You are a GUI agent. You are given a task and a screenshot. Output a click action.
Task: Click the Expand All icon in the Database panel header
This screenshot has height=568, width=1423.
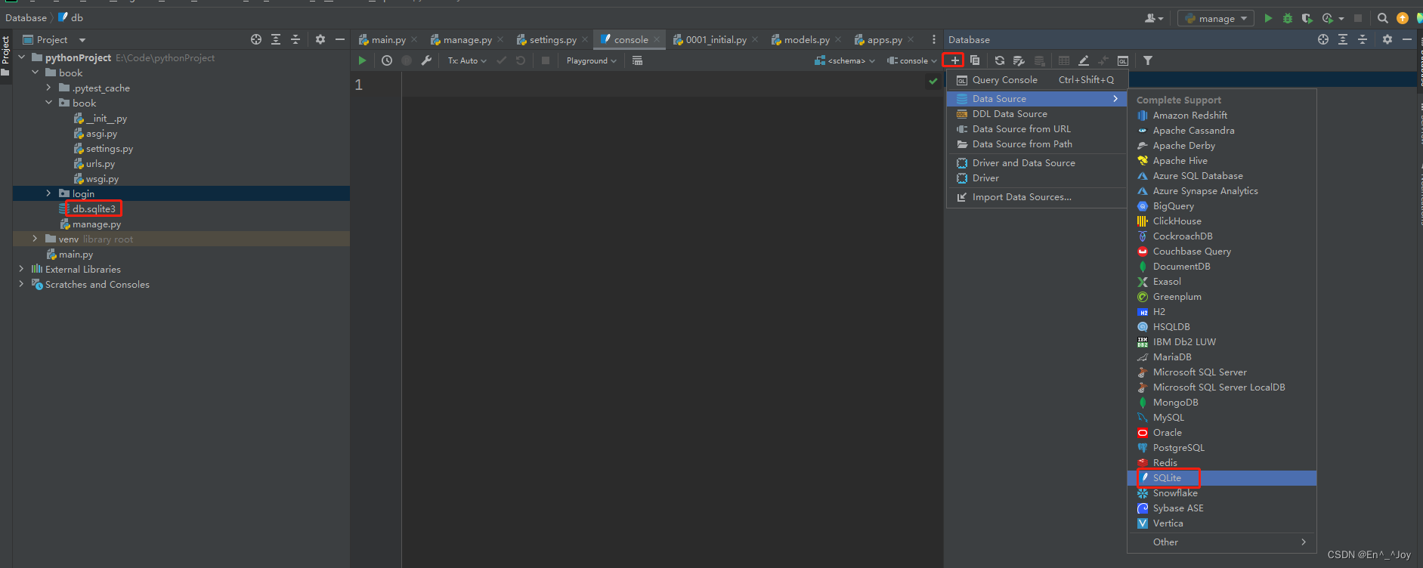(1343, 39)
